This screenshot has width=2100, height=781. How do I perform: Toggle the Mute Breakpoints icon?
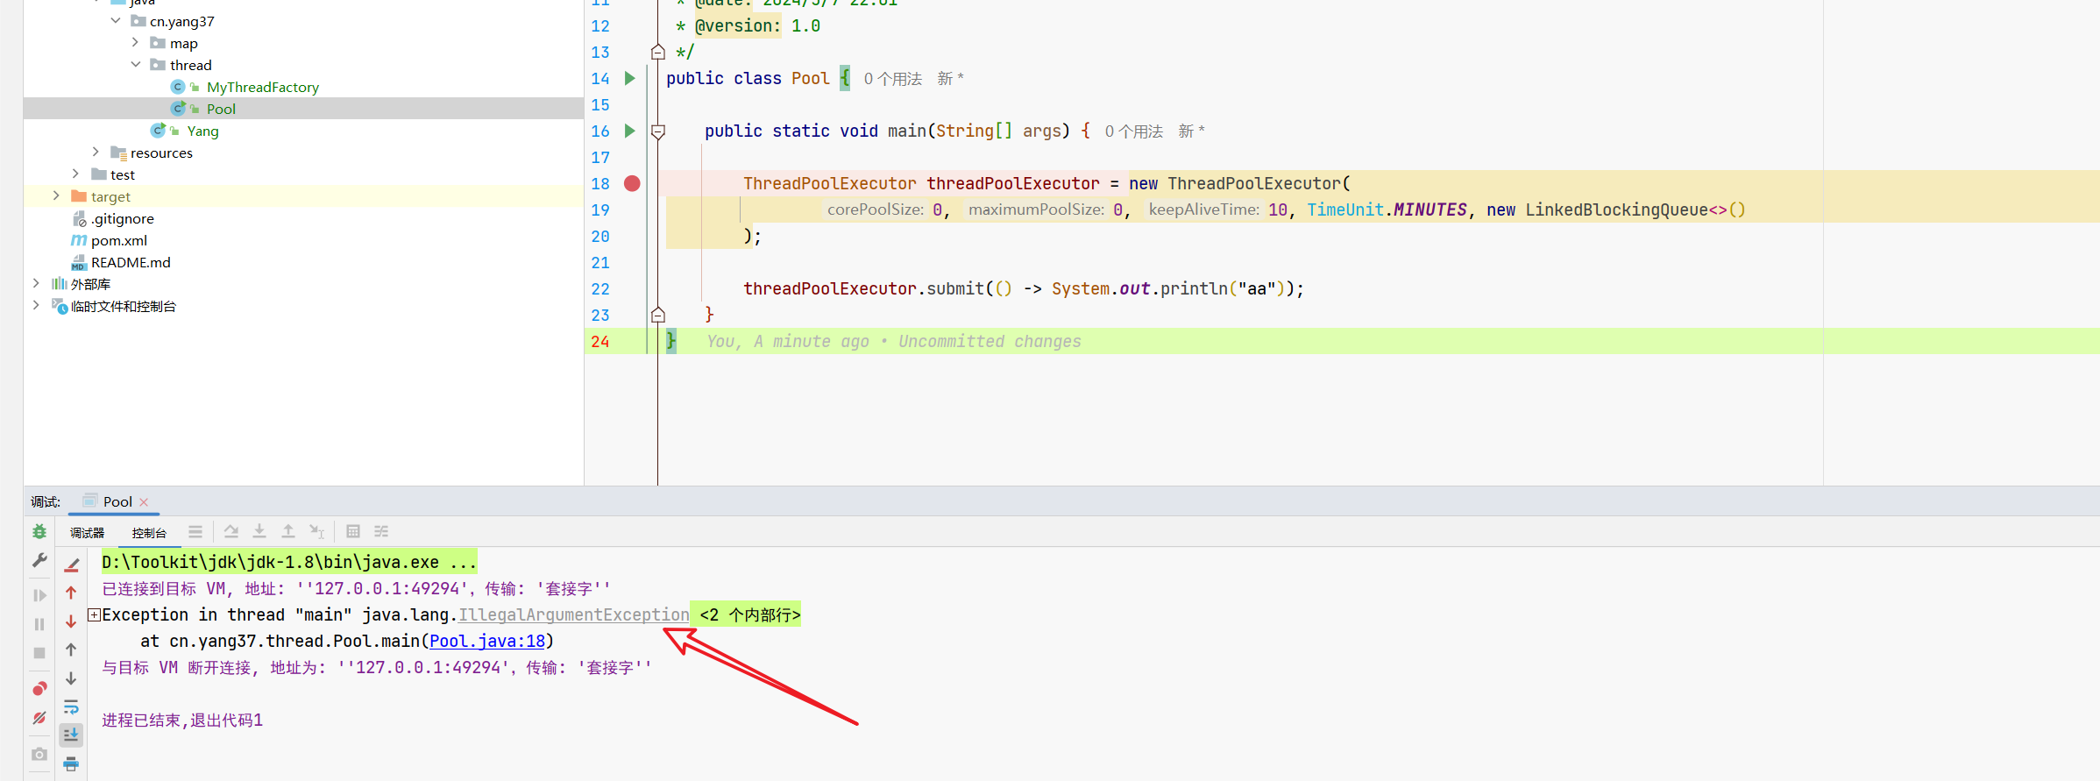(39, 718)
